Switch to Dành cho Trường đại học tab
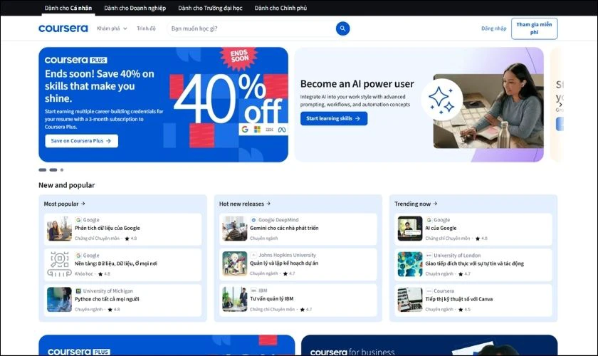The image size is (598, 356). [210, 8]
